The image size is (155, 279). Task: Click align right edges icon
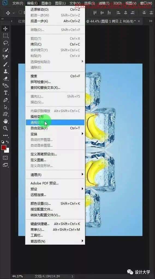133,13
